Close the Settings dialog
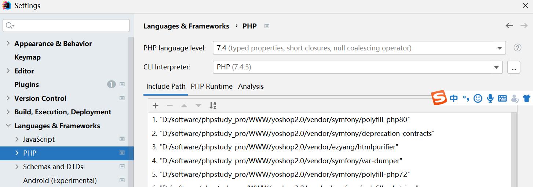The width and height of the screenshot is (533, 187). (x=525, y=5)
